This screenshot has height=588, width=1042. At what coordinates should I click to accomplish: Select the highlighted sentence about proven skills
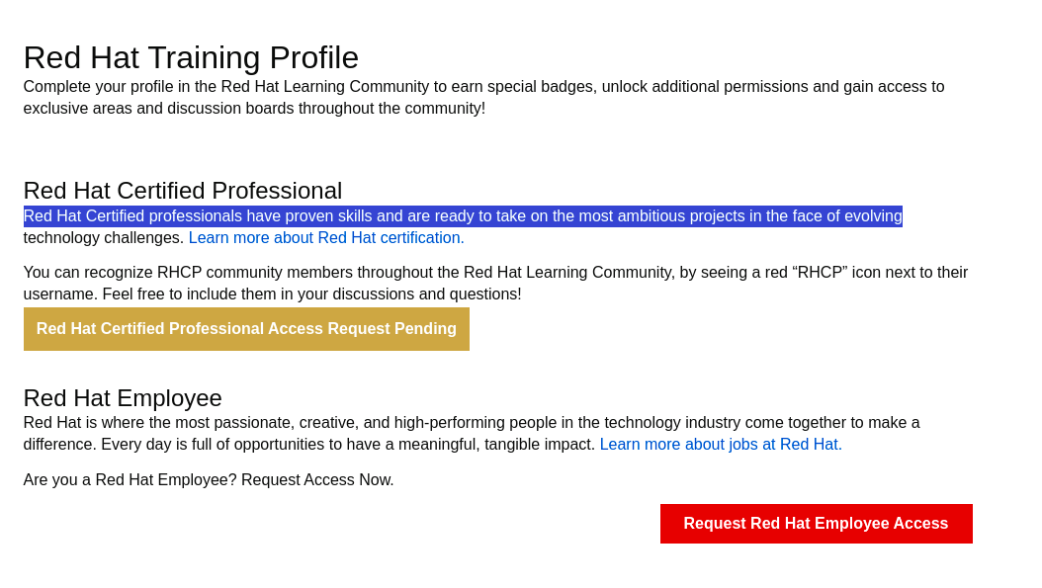(x=462, y=214)
